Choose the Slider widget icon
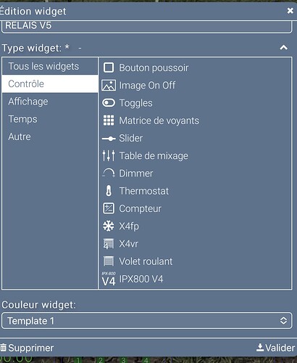 (x=109, y=139)
